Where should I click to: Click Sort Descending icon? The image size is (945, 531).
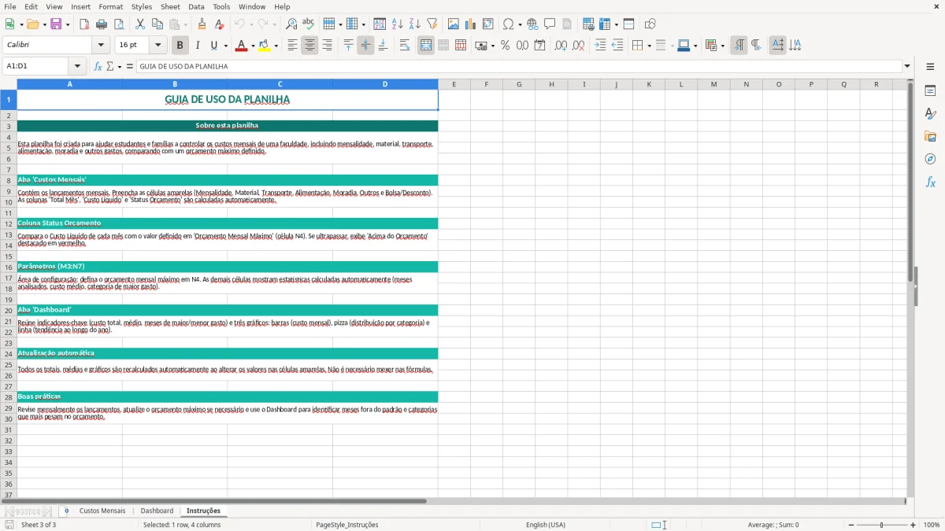tap(415, 24)
